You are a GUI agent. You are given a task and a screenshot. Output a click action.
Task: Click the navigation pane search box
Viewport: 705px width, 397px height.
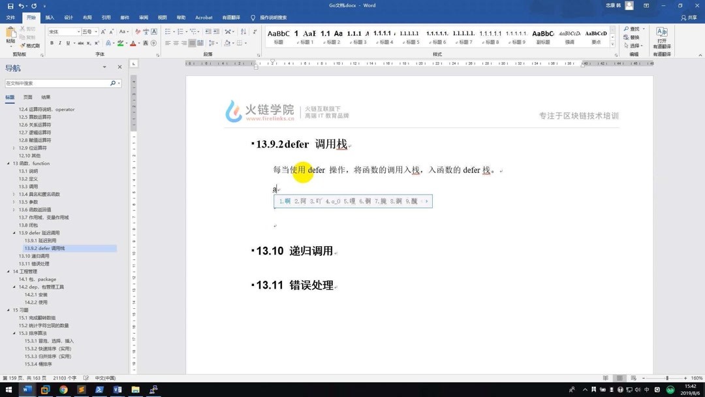[x=59, y=84]
